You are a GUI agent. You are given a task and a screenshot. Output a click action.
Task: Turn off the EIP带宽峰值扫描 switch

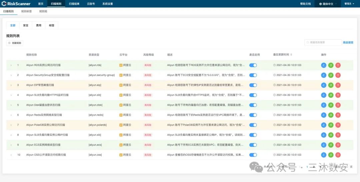pos(253,85)
